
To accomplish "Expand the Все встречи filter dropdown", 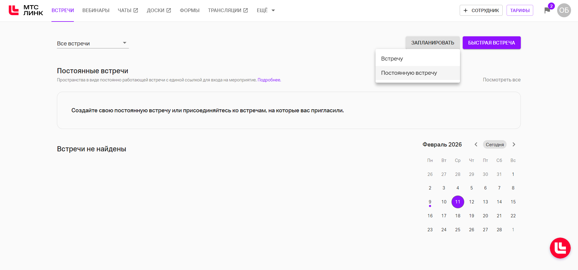I will [x=93, y=43].
